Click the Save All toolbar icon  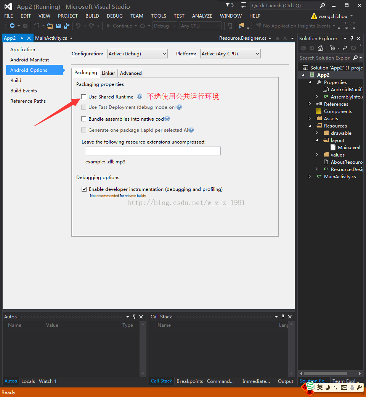(67, 26)
